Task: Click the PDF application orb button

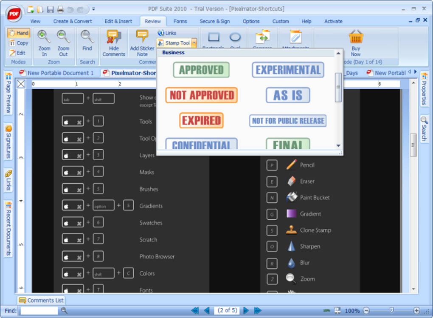Action: [x=14, y=14]
